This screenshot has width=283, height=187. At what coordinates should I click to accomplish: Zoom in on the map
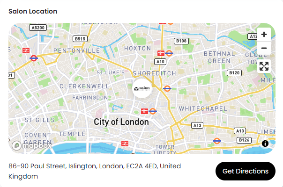[x=264, y=35]
